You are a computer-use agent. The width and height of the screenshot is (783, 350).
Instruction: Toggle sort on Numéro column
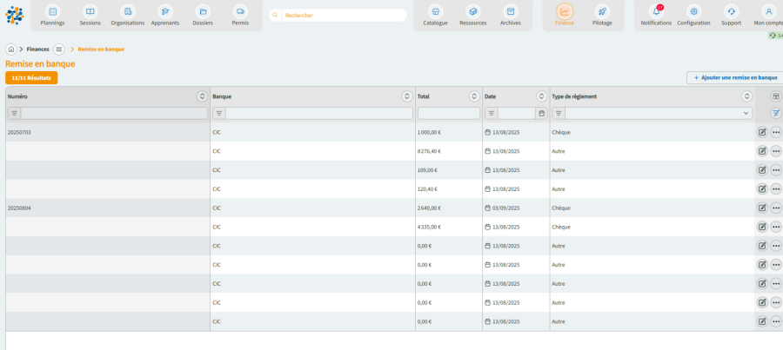202,96
